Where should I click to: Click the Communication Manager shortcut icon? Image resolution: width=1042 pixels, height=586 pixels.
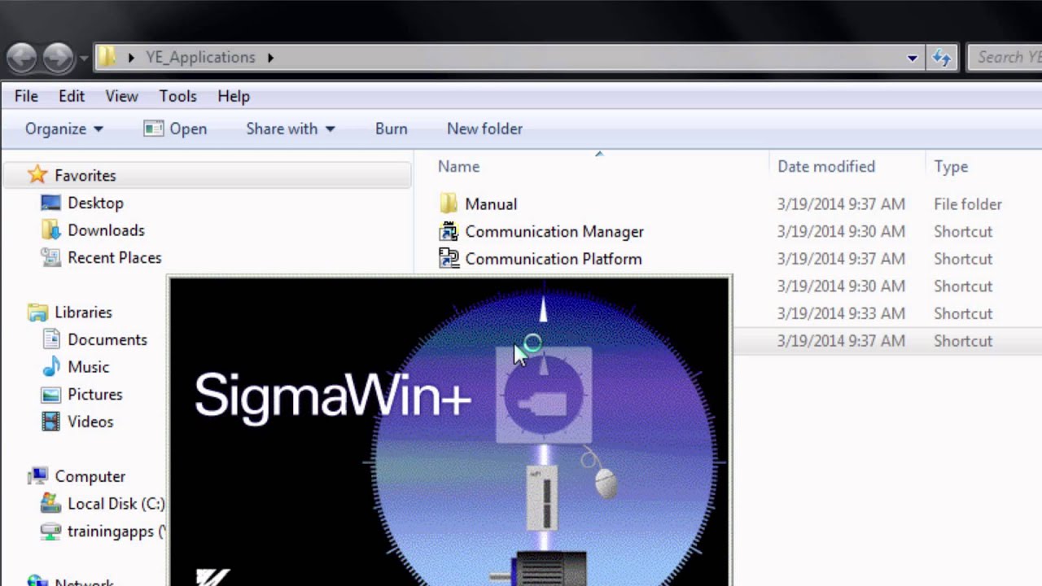point(449,231)
